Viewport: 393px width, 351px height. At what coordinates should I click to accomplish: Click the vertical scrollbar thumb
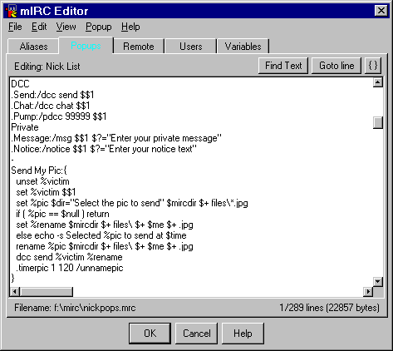pos(378,122)
